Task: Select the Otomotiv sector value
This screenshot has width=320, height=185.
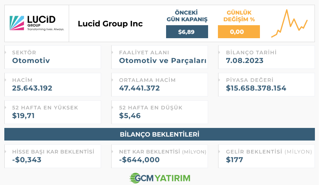Action: pyautogui.click(x=31, y=61)
